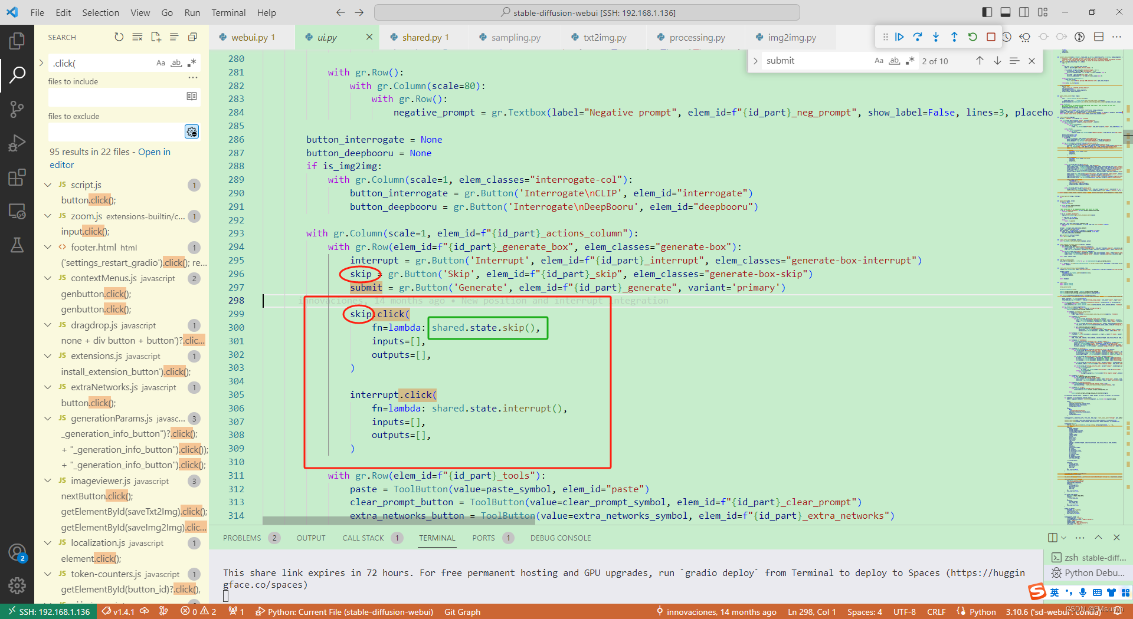
Task: Step out in the debug toolbar
Action: [954, 37]
